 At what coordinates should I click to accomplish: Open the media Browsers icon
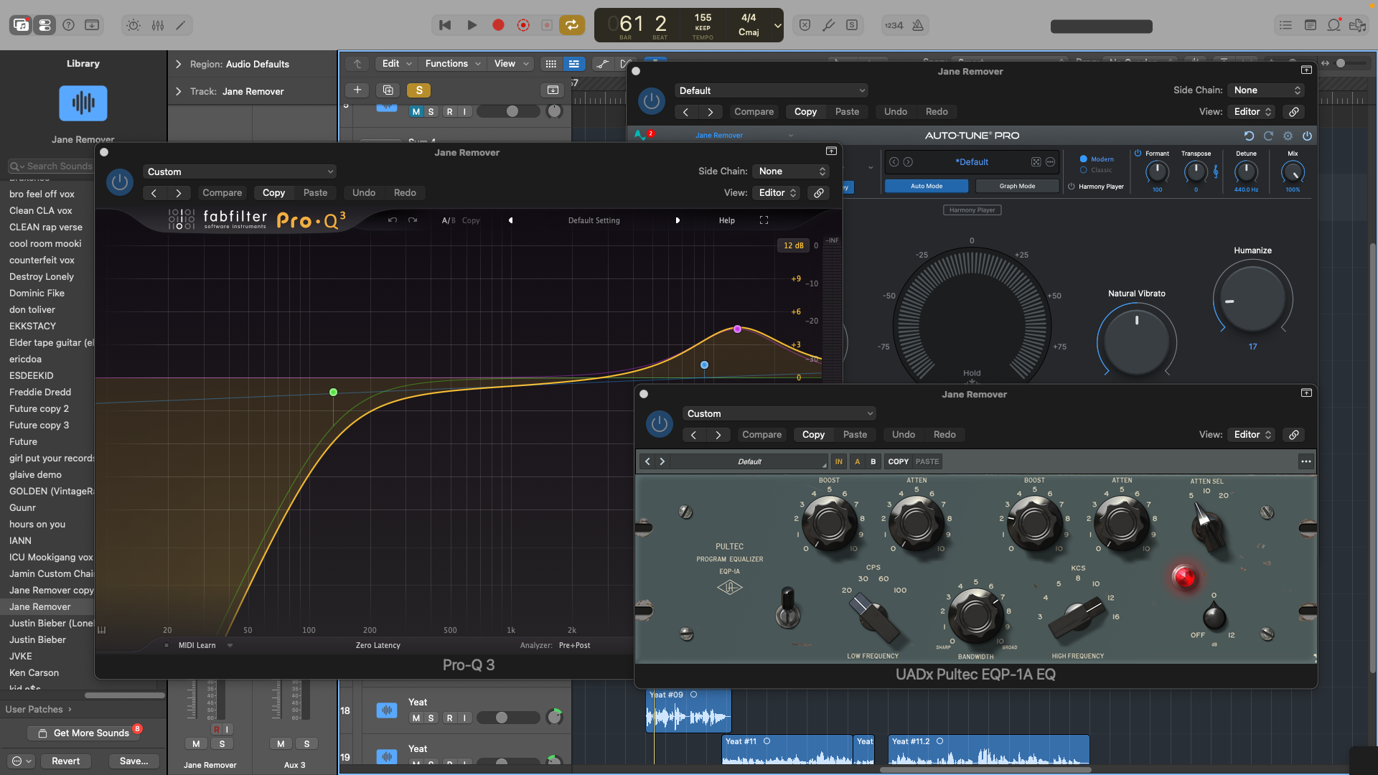1357,25
